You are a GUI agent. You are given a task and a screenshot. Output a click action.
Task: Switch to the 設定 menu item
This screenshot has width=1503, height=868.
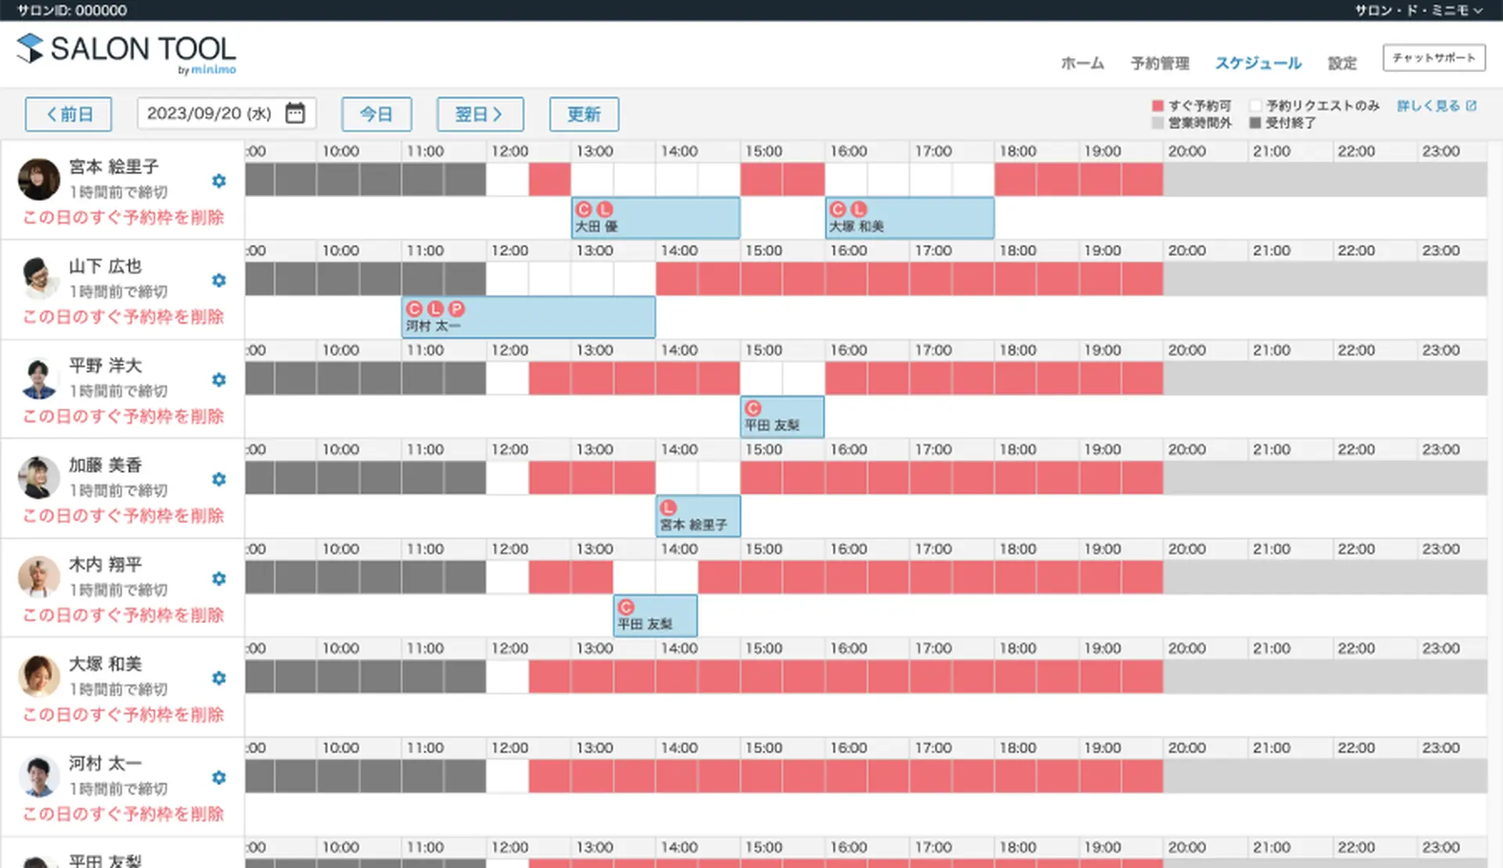click(1342, 63)
